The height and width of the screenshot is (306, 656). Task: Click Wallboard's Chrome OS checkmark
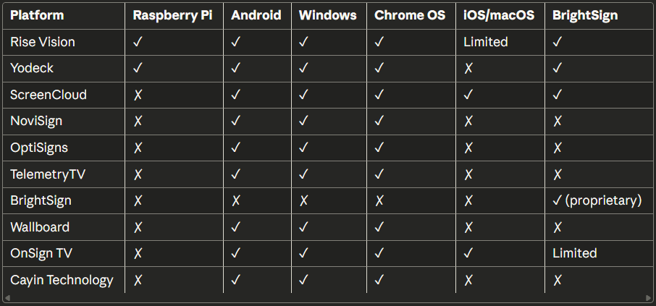pos(379,227)
